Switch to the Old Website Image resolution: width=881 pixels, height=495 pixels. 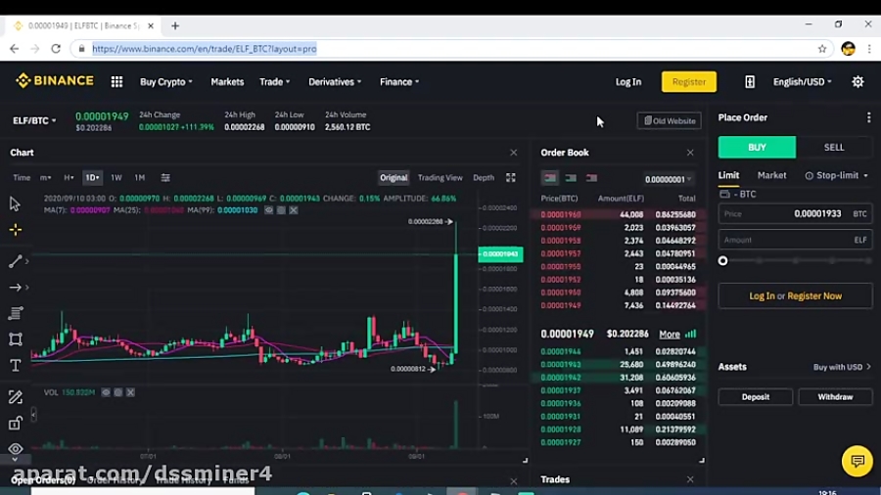pos(670,120)
